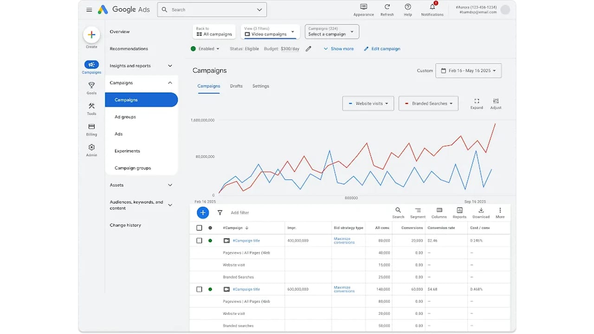This screenshot has width=594, height=334.
Task: Sort by the #Campaign column header
Action: pyautogui.click(x=236, y=228)
